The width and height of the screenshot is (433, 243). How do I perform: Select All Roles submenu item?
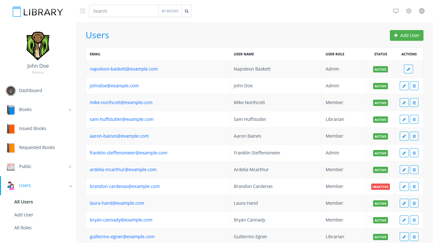click(x=23, y=228)
